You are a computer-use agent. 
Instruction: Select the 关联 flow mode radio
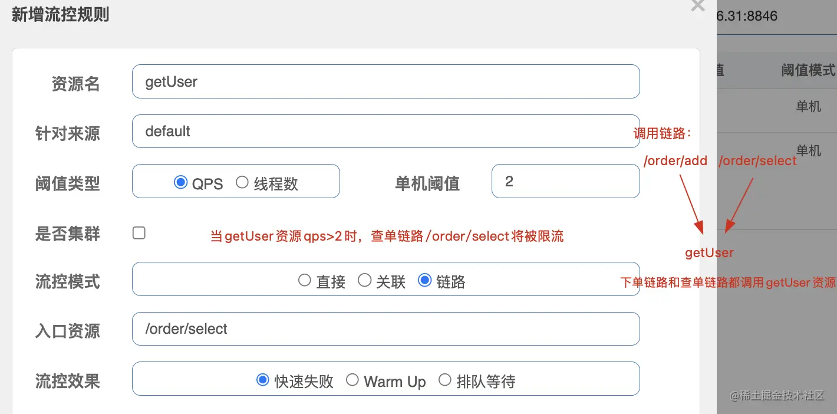click(x=364, y=281)
